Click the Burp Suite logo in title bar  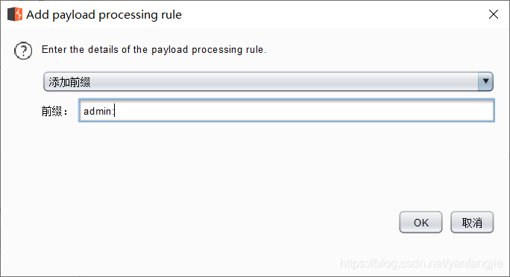click(x=15, y=14)
